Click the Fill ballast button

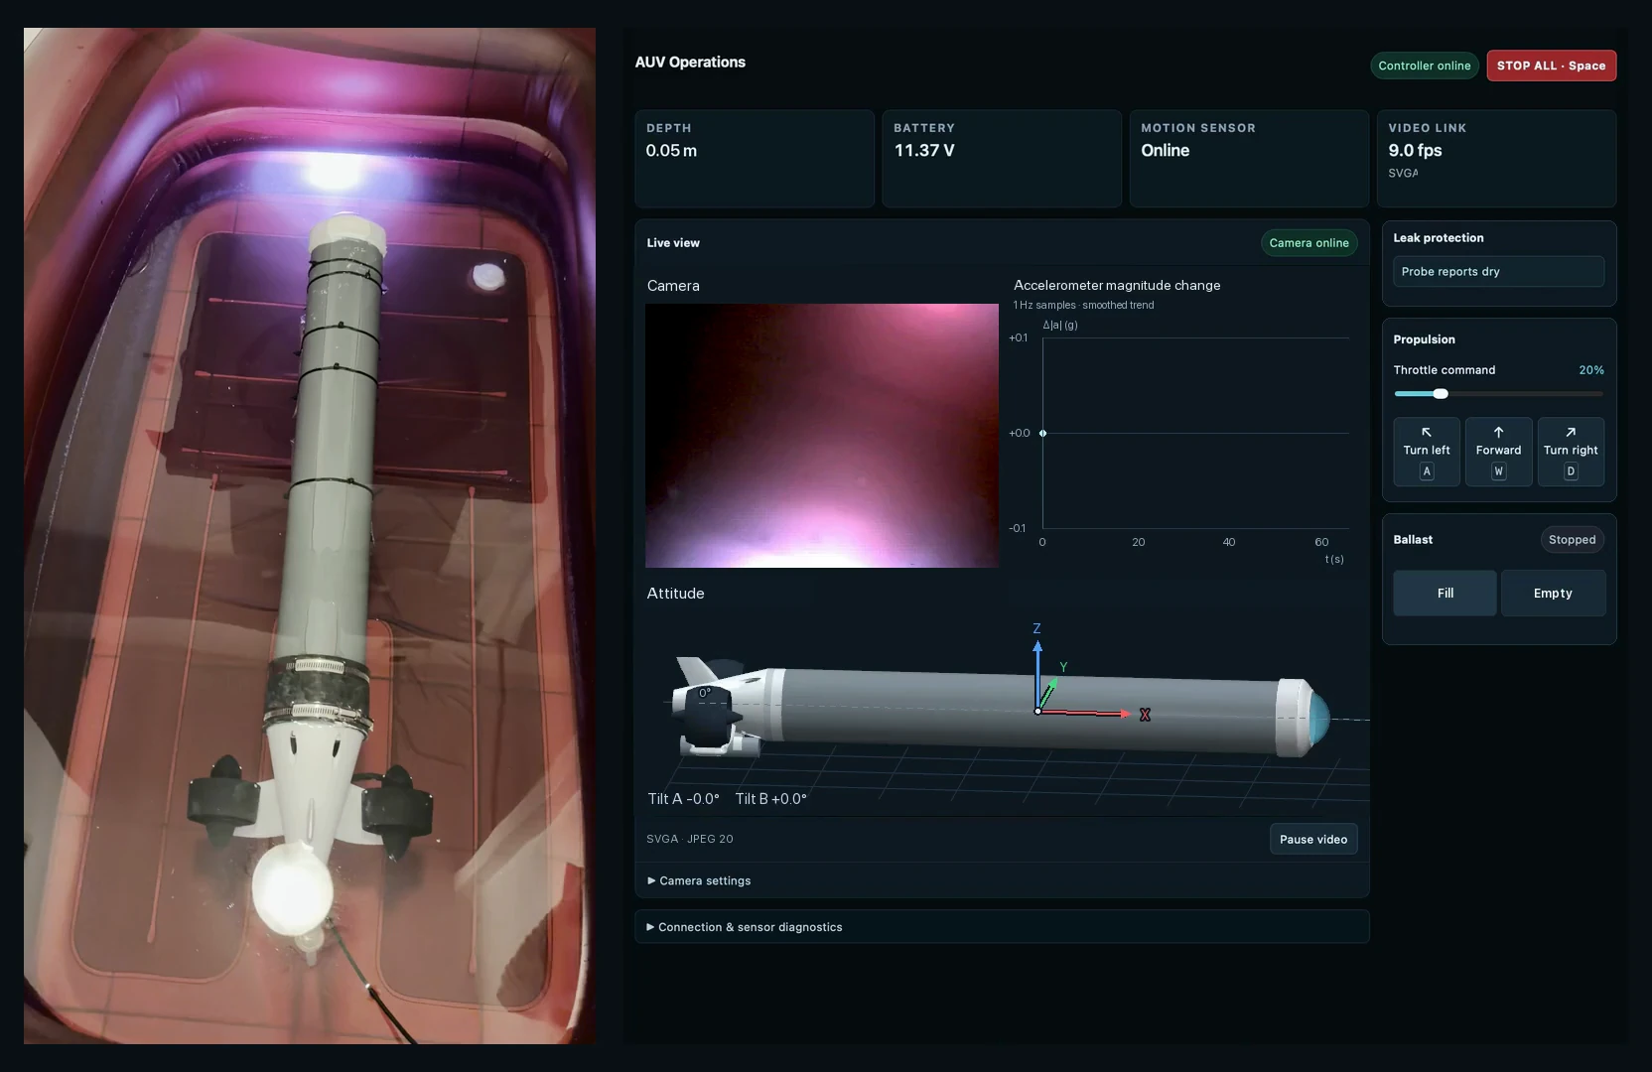click(1445, 594)
